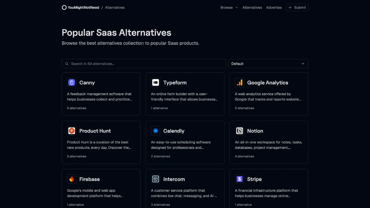Open the Intercom title link

174,179
